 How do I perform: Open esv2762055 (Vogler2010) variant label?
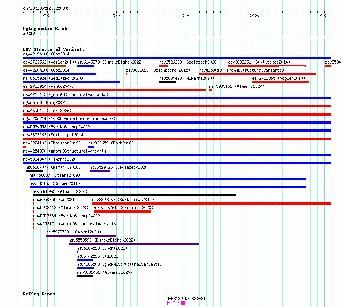click(279, 78)
